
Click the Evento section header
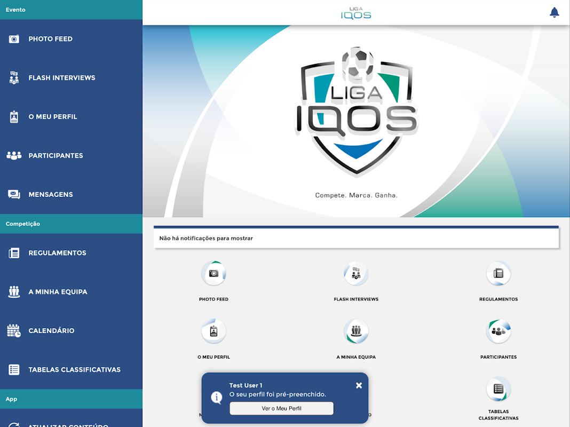[72, 10]
